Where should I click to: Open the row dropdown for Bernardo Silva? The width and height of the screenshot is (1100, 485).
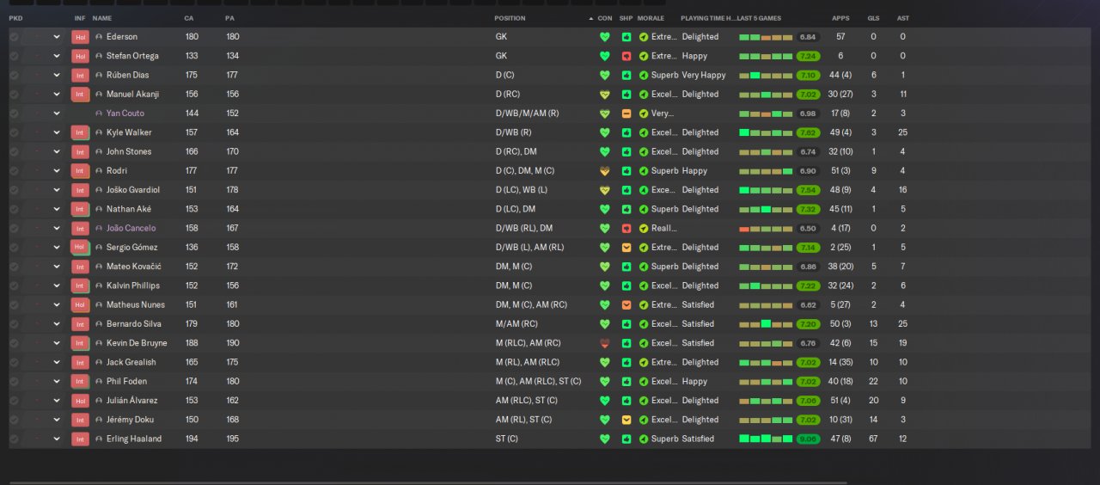57,324
